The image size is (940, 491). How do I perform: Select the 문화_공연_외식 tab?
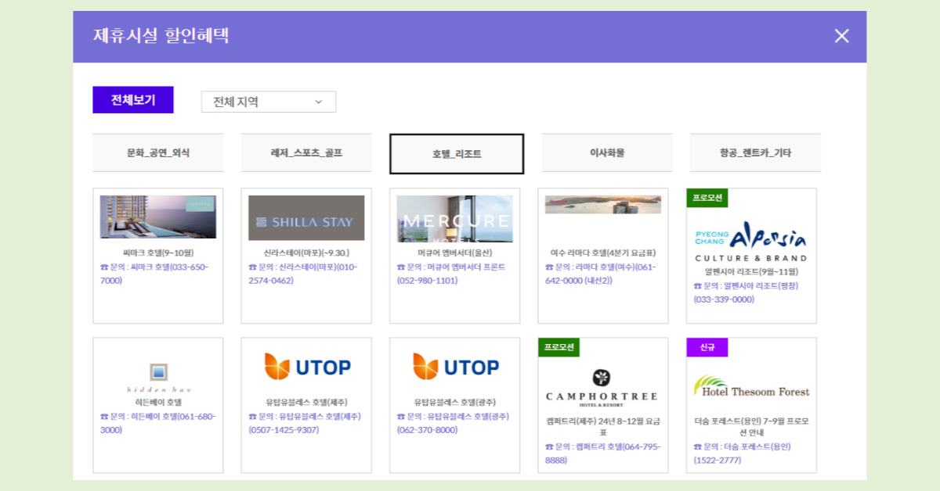pos(158,153)
